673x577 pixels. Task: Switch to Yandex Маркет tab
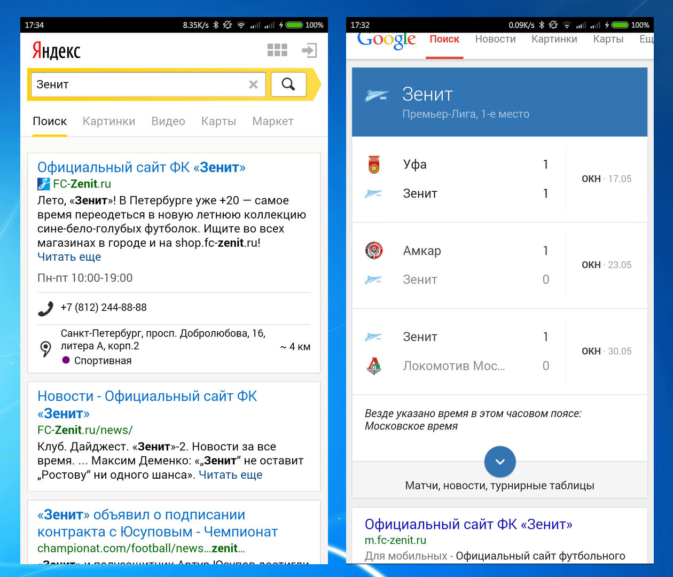click(273, 121)
